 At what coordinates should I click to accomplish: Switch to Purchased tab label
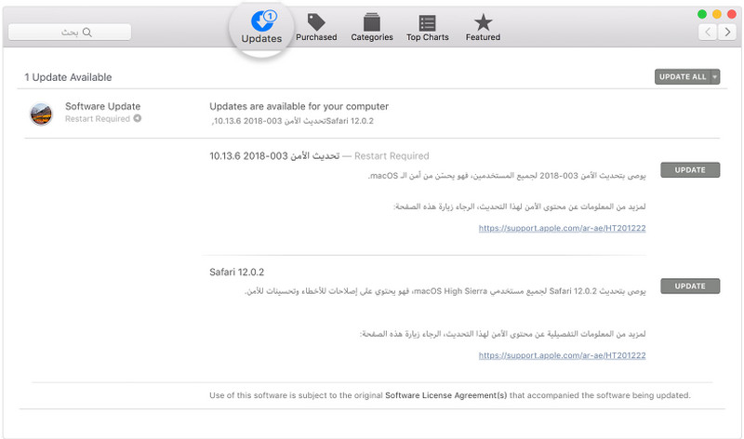pos(316,37)
